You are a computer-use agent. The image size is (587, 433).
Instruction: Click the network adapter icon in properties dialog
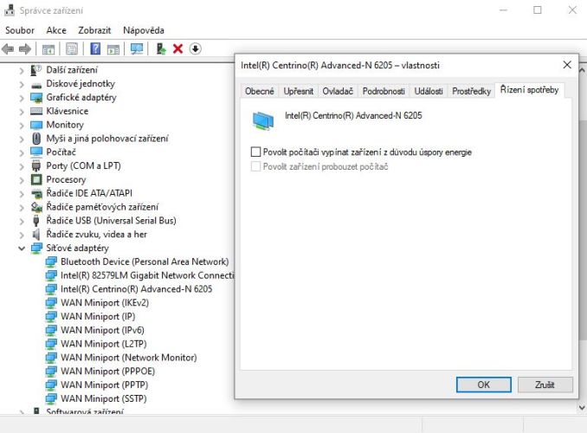pyautogui.click(x=263, y=121)
